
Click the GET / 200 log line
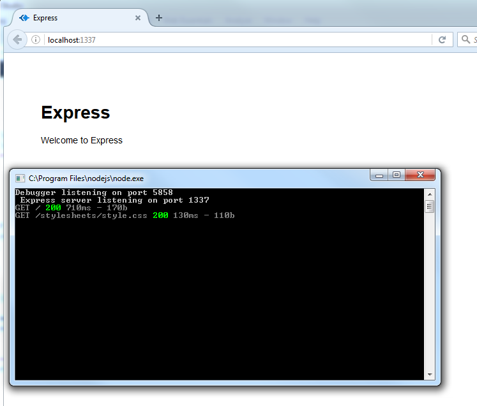[x=71, y=208]
